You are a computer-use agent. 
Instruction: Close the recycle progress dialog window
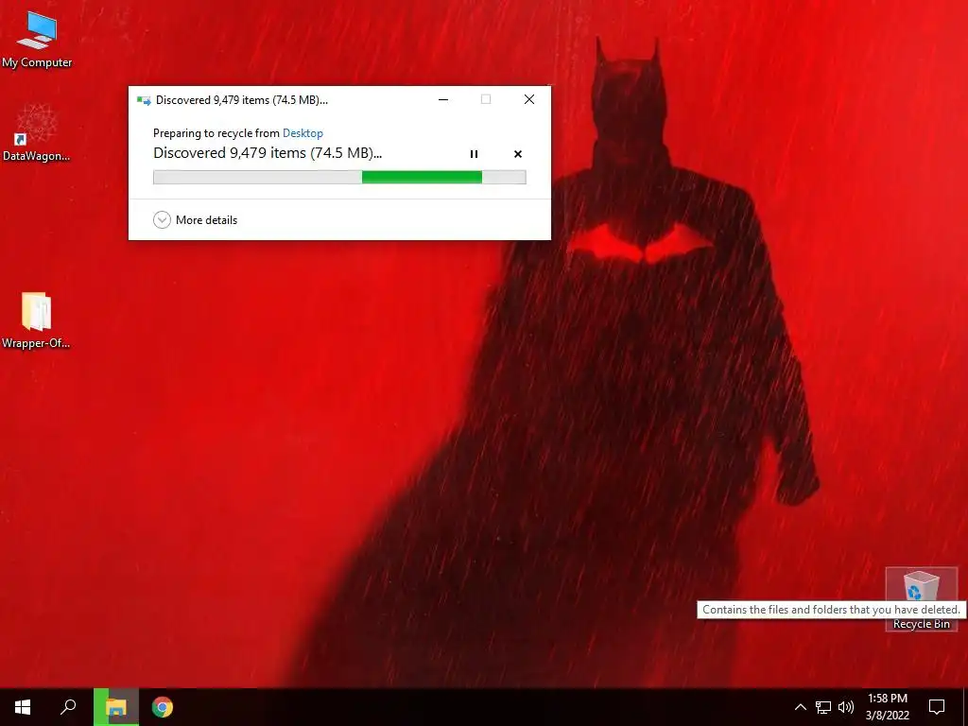point(529,99)
